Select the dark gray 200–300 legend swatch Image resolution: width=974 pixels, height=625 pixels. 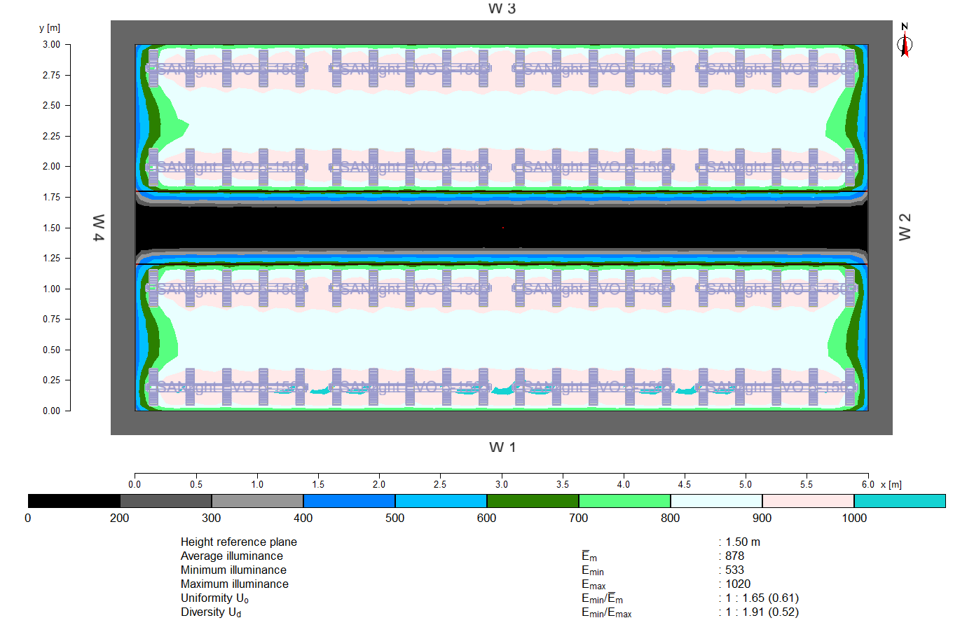pos(166,501)
